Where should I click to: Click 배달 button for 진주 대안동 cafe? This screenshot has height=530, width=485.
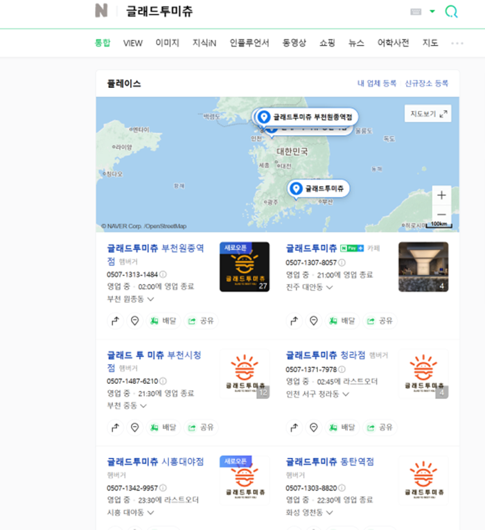[342, 321]
